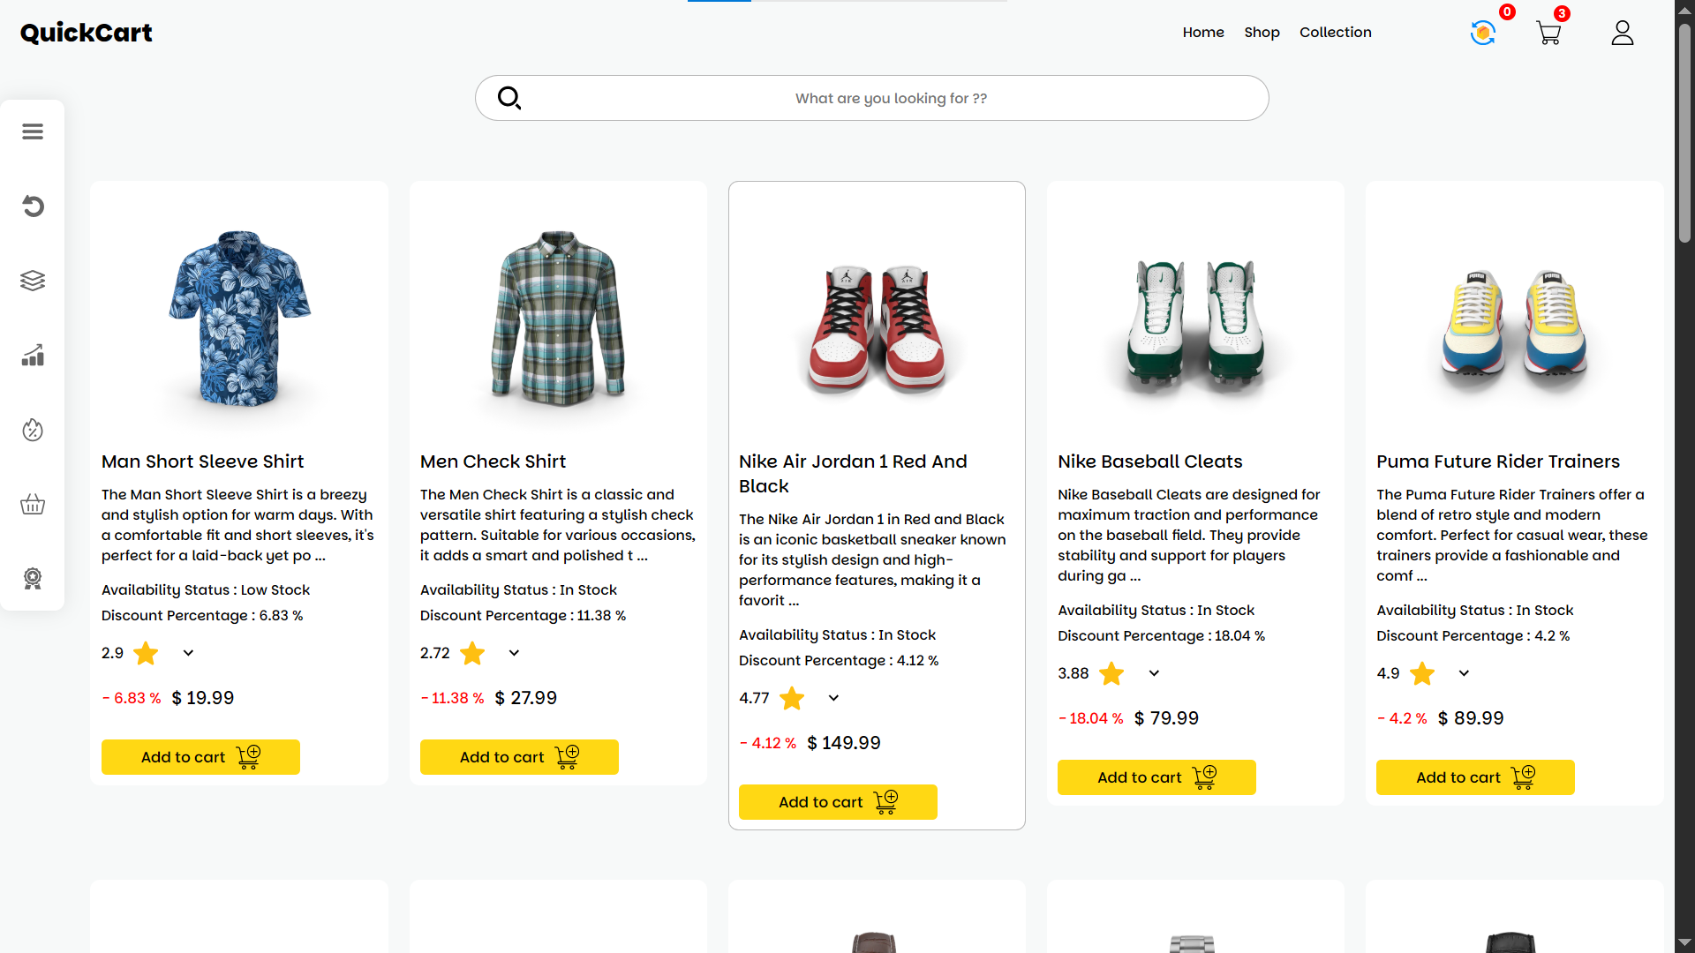Expand rating chevron for Puma Future Rider Trainers
1695x953 pixels.
1464,673
